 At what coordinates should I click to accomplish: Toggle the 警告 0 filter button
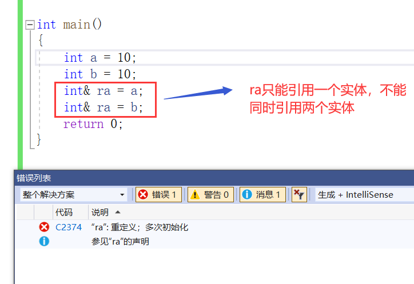click(x=210, y=194)
